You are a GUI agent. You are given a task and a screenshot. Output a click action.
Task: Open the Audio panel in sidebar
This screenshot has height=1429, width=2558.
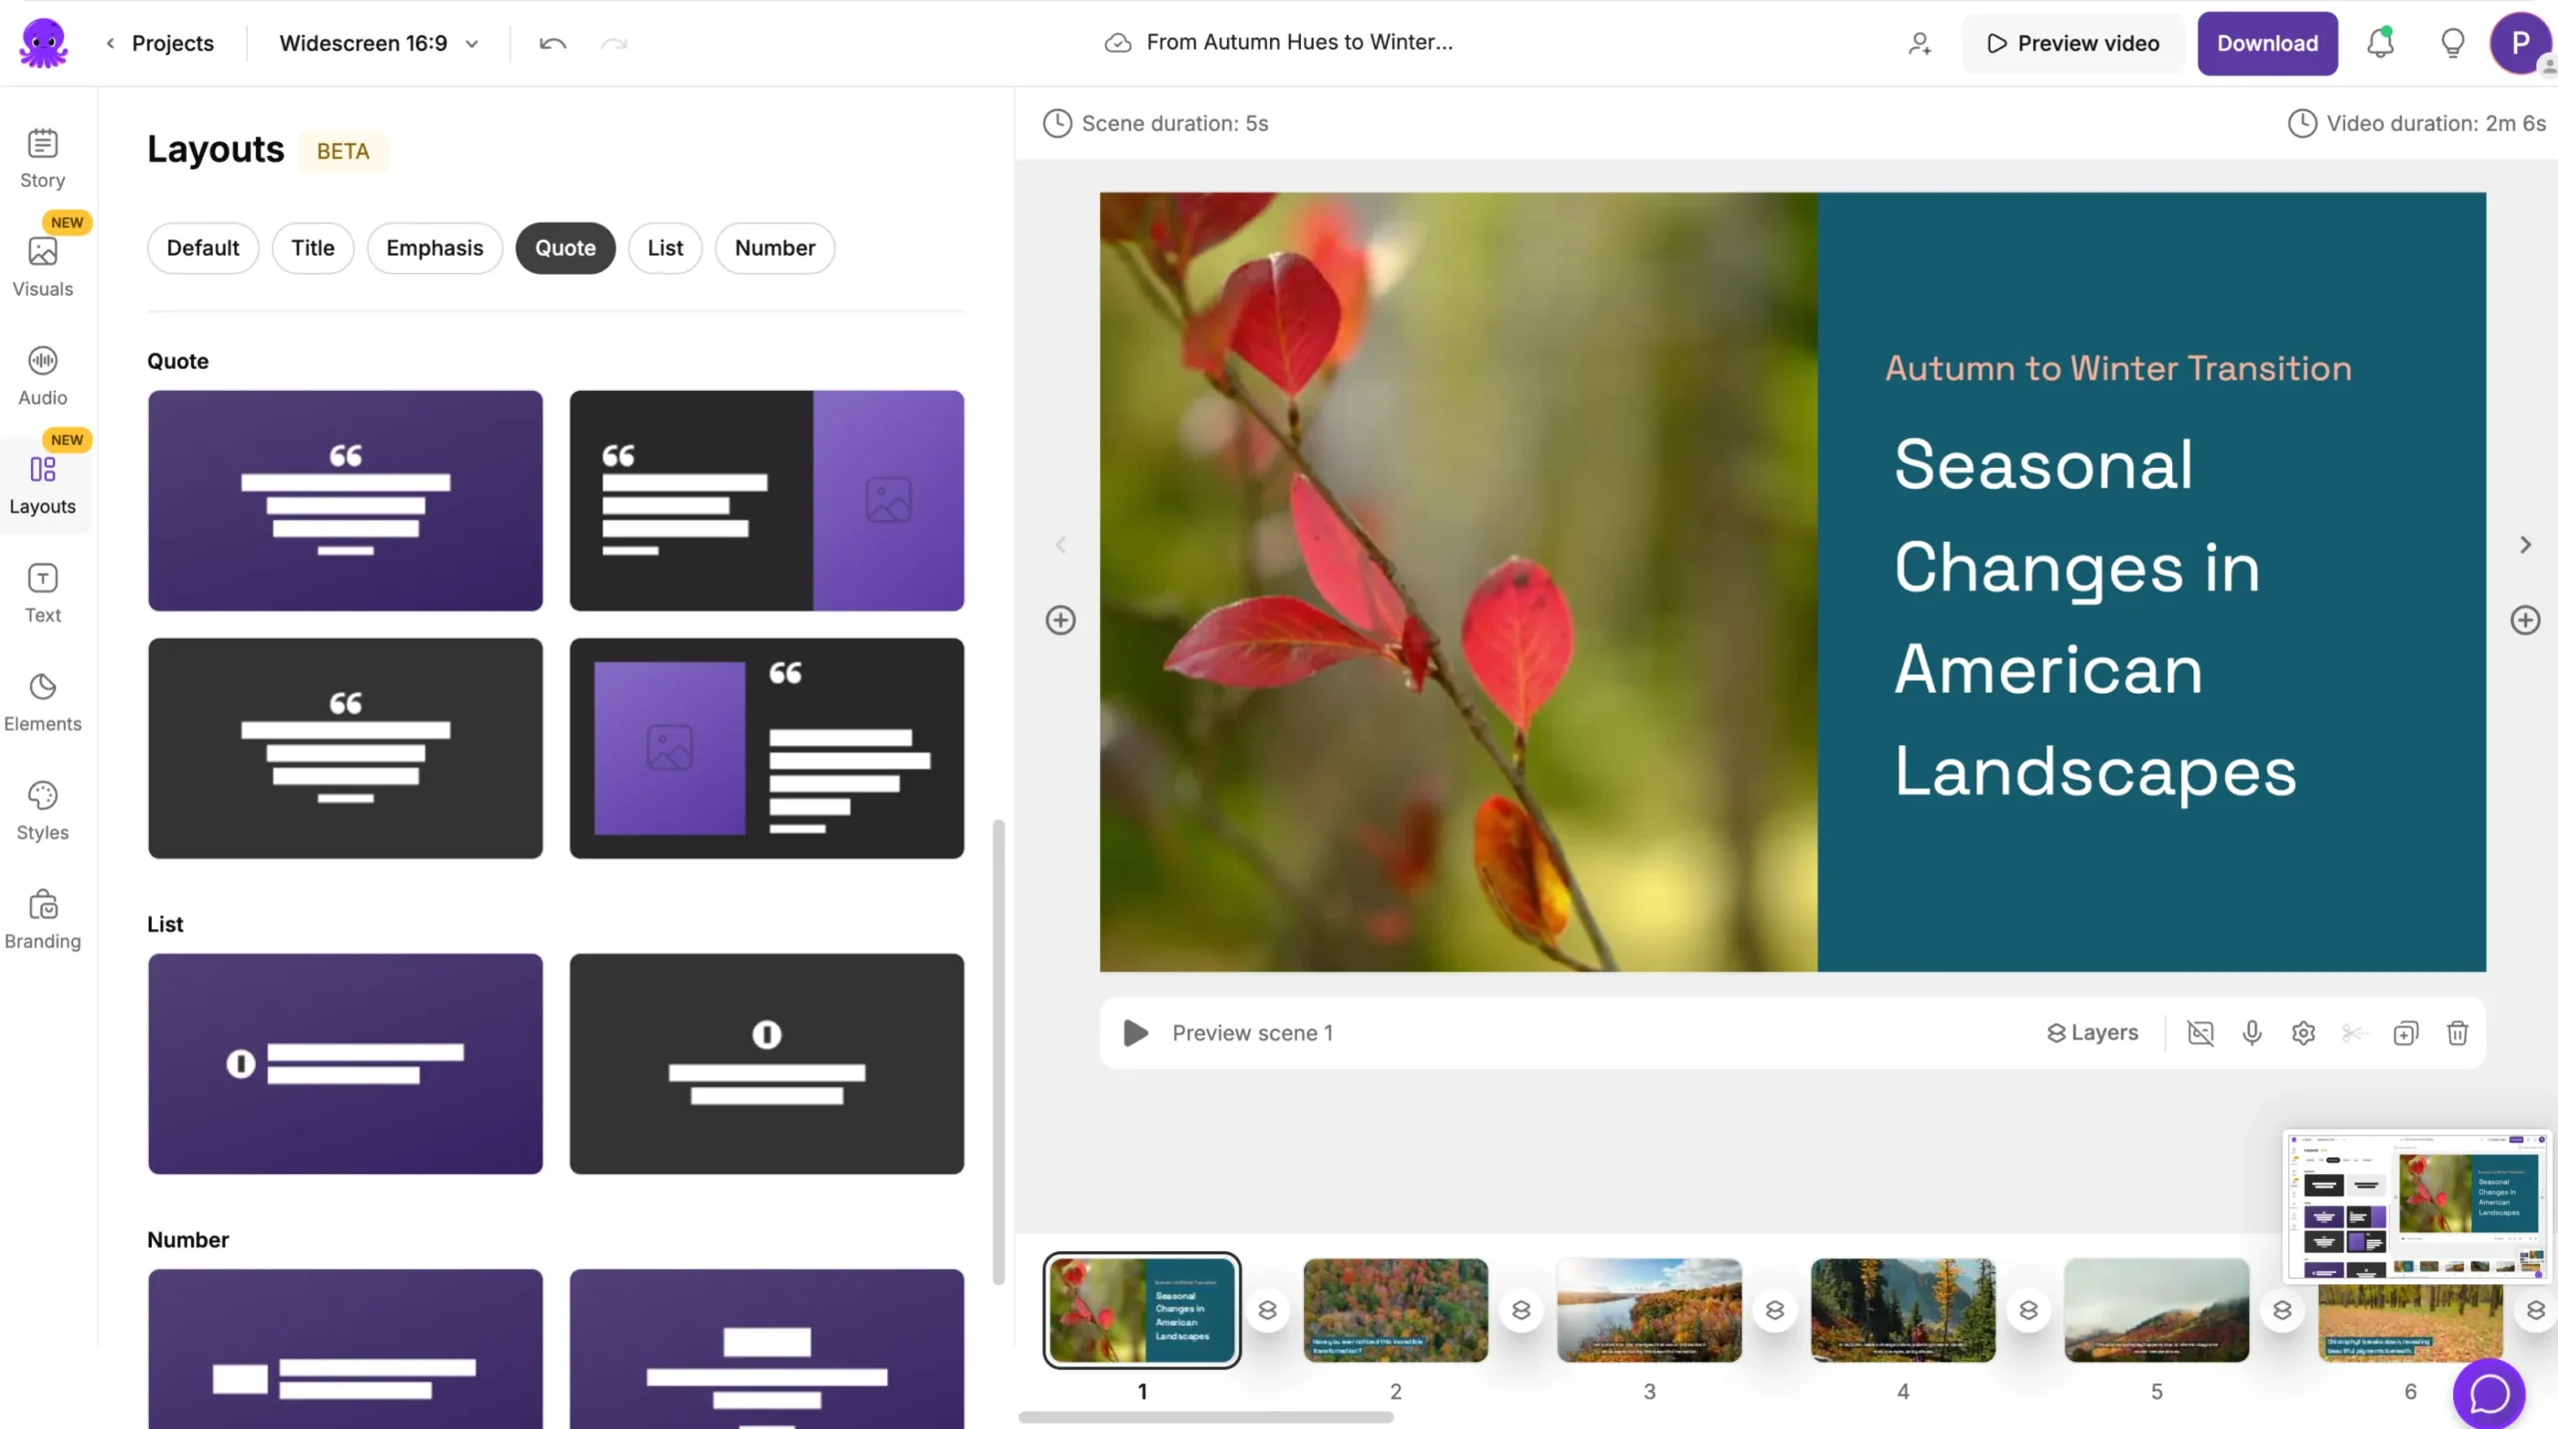tap(43, 375)
